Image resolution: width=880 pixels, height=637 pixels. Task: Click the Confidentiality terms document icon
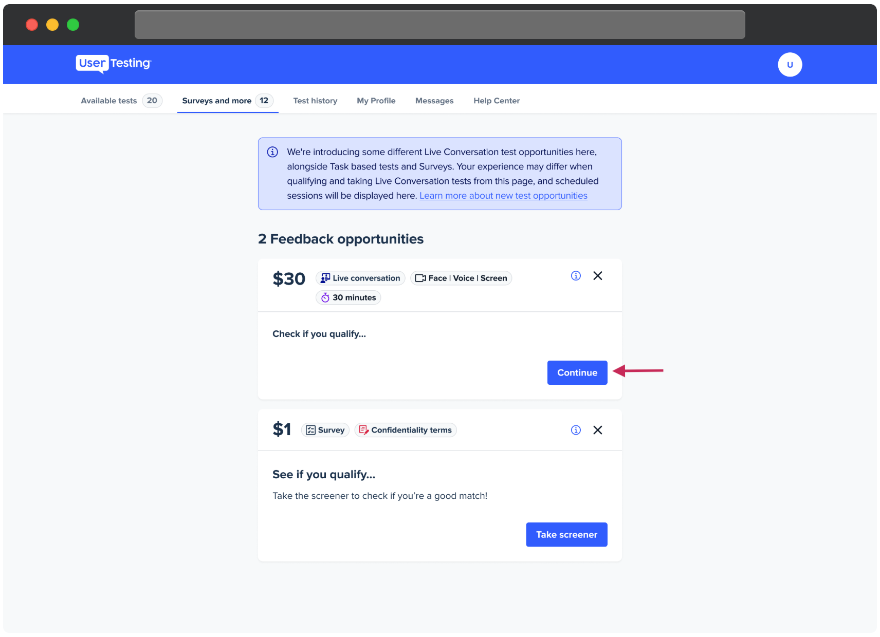[364, 430]
